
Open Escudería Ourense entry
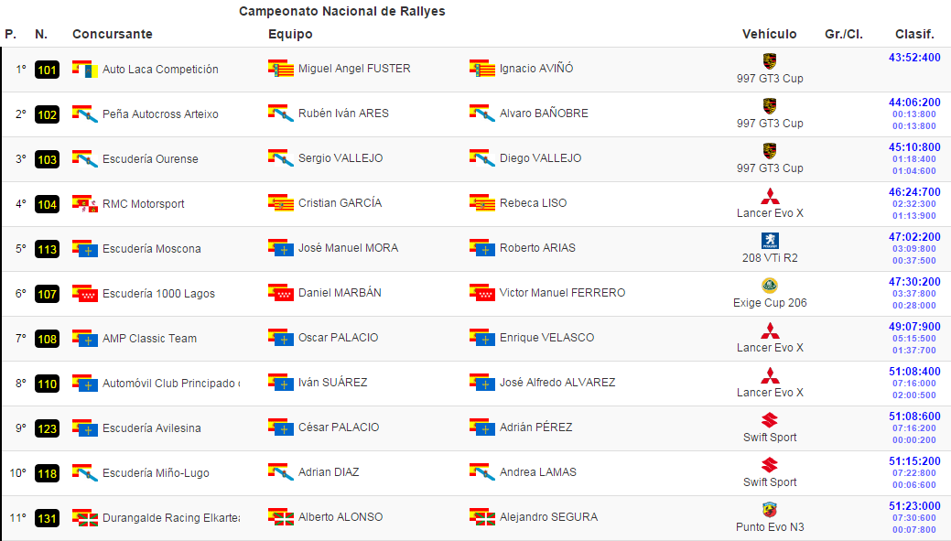(x=150, y=159)
